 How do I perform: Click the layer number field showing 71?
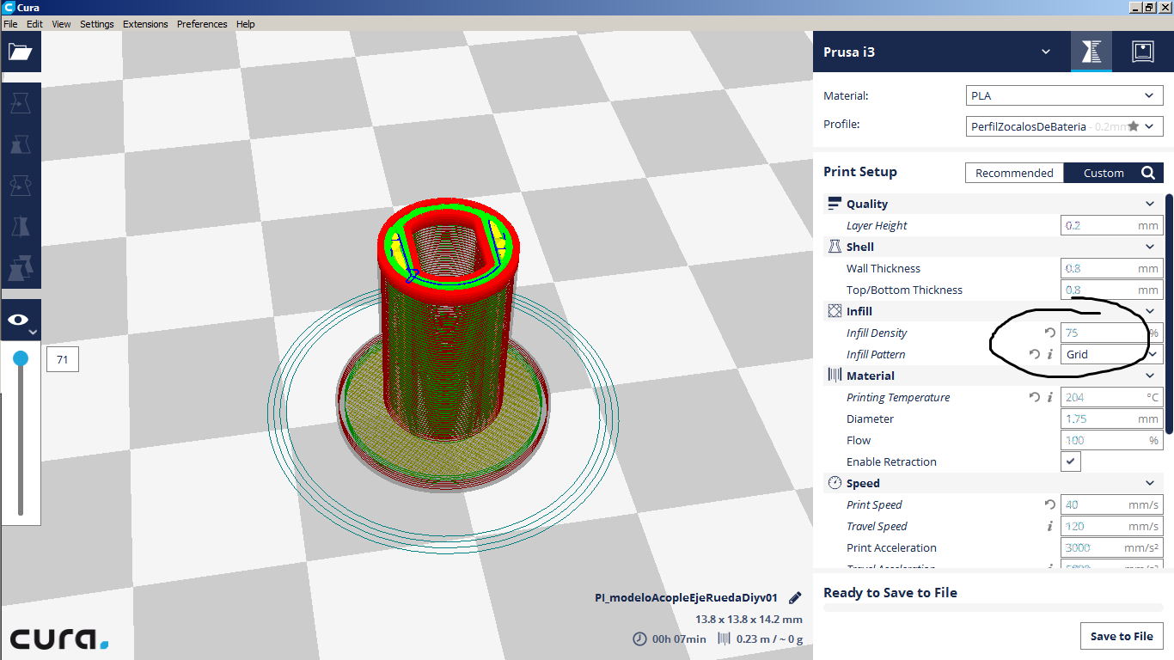tap(62, 359)
